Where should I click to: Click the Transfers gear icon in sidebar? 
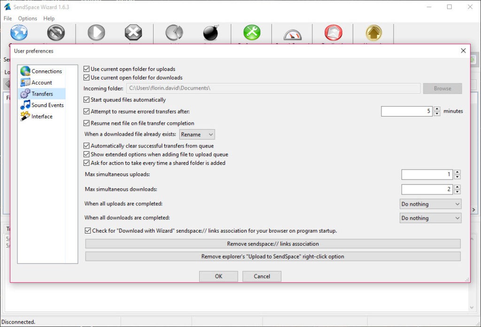click(25, 93)
